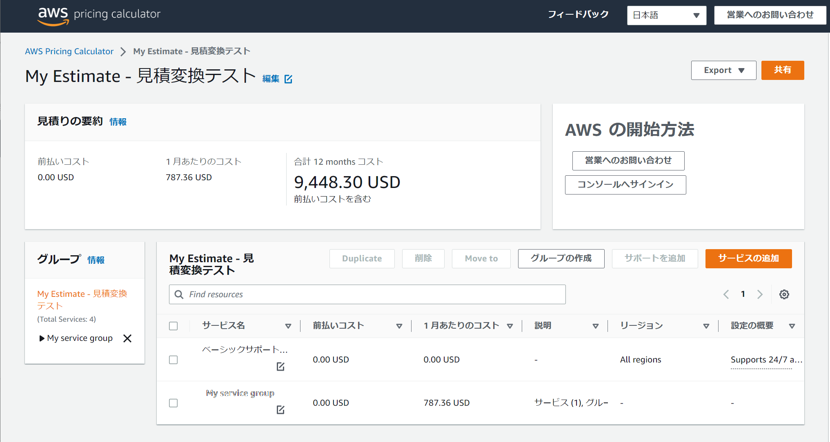This screenshot has width=830, height=442.
Task: Select My Estimate - 見積変換テスト in group panel
Action: 82,300
